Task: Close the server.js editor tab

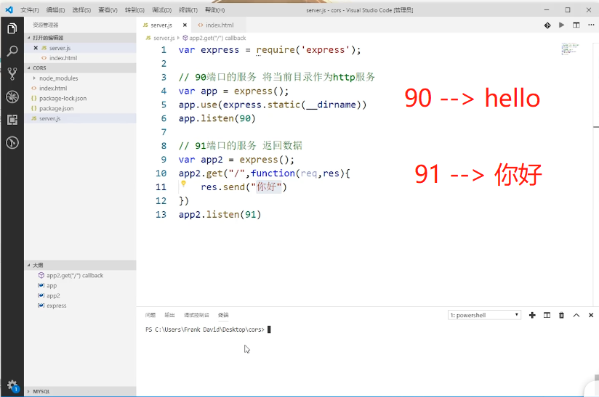Action: pyautogui.click(x=185, y=25)
